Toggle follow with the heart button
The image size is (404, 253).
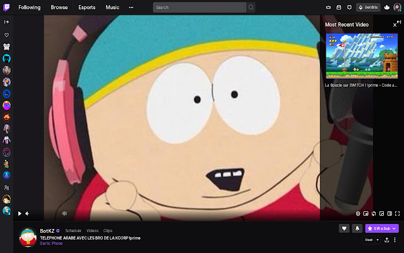(x=344, y=228)
